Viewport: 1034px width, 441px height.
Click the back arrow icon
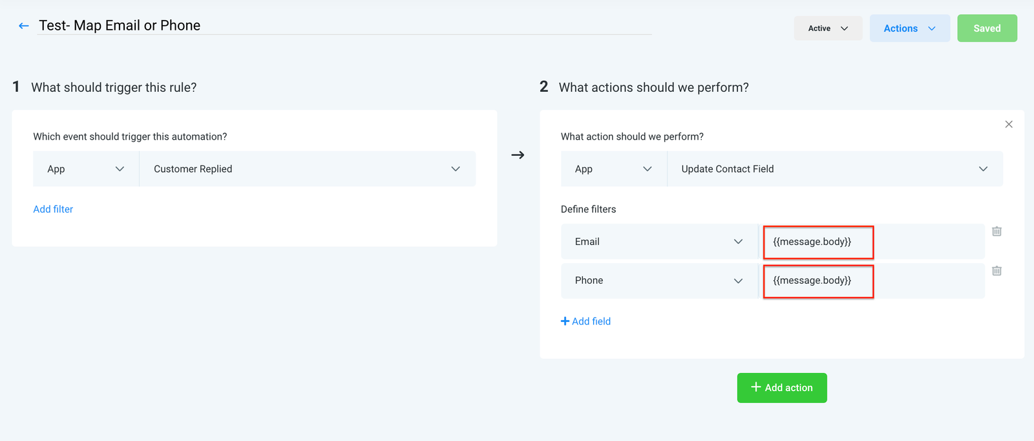[24, 26]
